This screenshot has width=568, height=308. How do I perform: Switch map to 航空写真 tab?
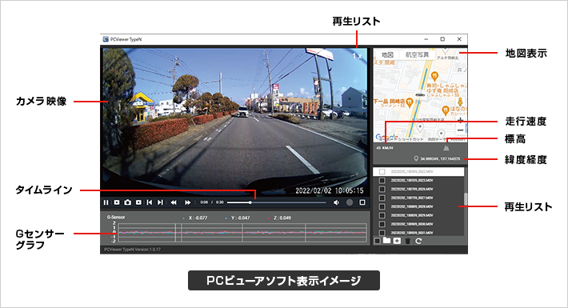(x=417, y=54)
